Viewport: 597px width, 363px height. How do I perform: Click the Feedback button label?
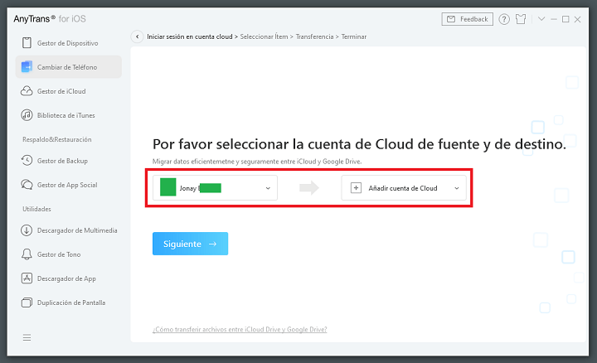pos(474,19)
